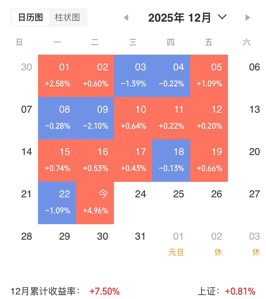Click December 18 cell showing -0.13%
Screen dimensions: 266x299
pos(171,160)
